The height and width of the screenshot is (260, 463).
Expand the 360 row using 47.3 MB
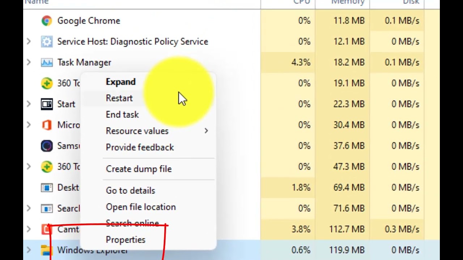[29, 167]
